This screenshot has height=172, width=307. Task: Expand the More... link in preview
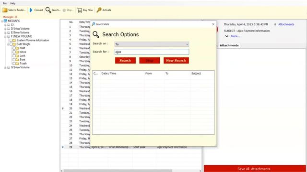pos(235,36)
